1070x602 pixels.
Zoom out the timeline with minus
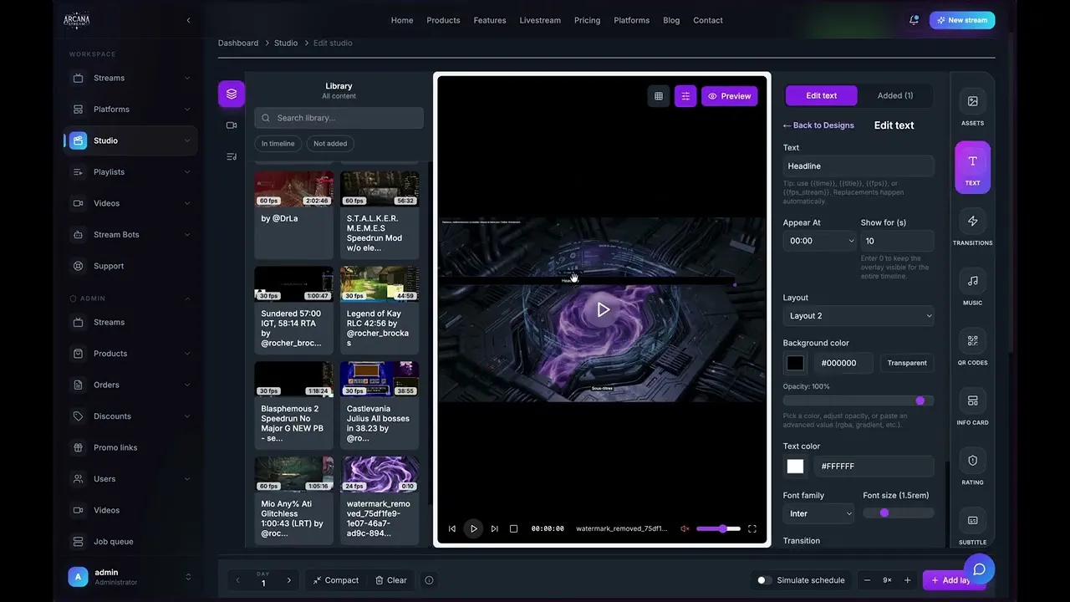click(867, 580)
